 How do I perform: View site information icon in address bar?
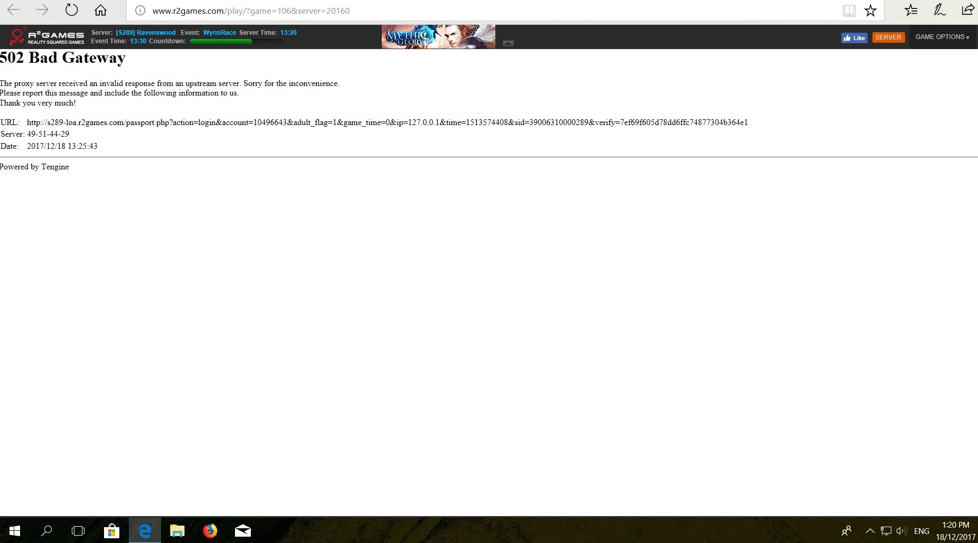click(x=140, y=11)
